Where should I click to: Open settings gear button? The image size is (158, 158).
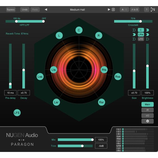(147, 121)
